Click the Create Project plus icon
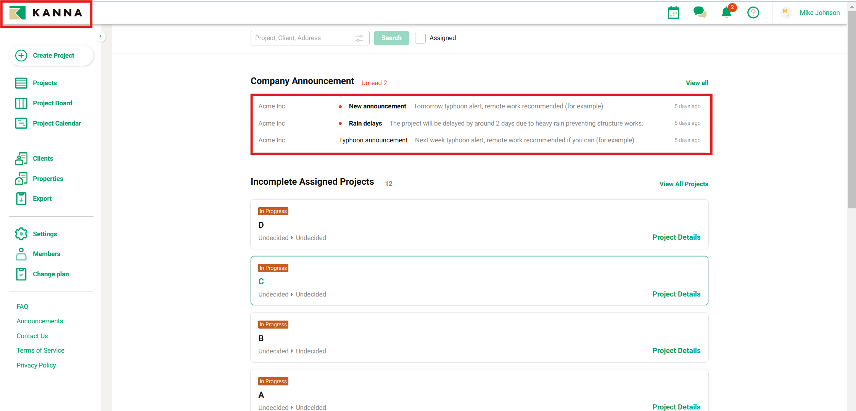The height and width of the screenshot is (411, 856). (21, 56)
